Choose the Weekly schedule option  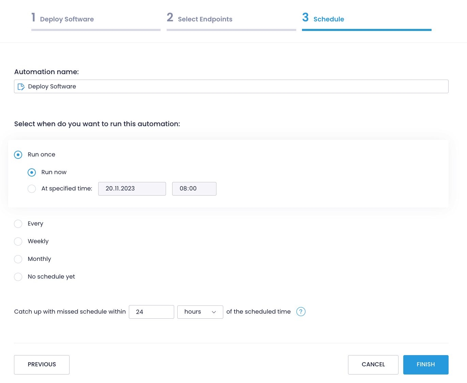tap(18, 242)
